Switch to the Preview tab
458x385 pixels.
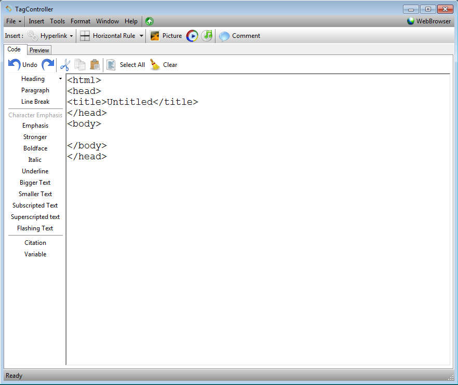click(x=39, y=50)
